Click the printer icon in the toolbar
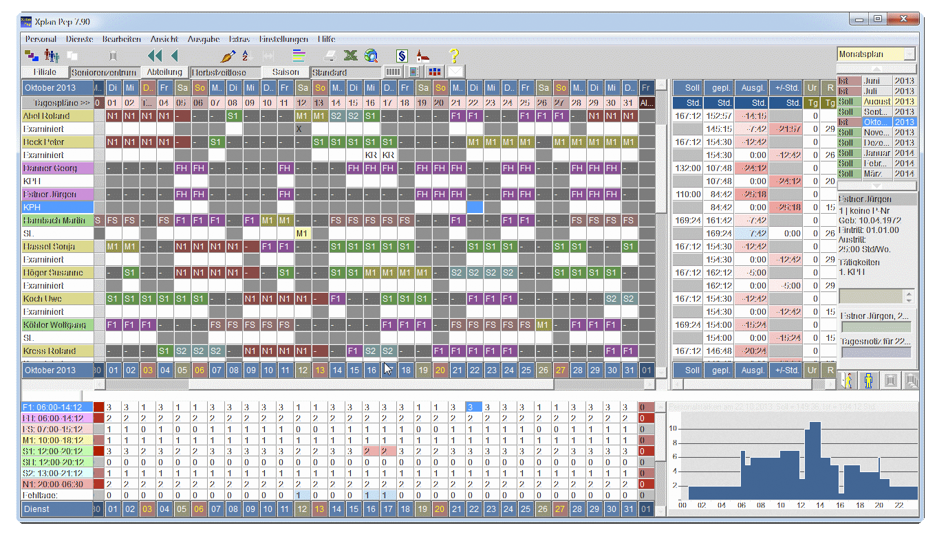 coord(331,56)
